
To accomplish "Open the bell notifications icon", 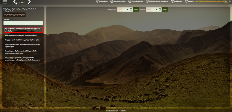I will pos(130,1).
